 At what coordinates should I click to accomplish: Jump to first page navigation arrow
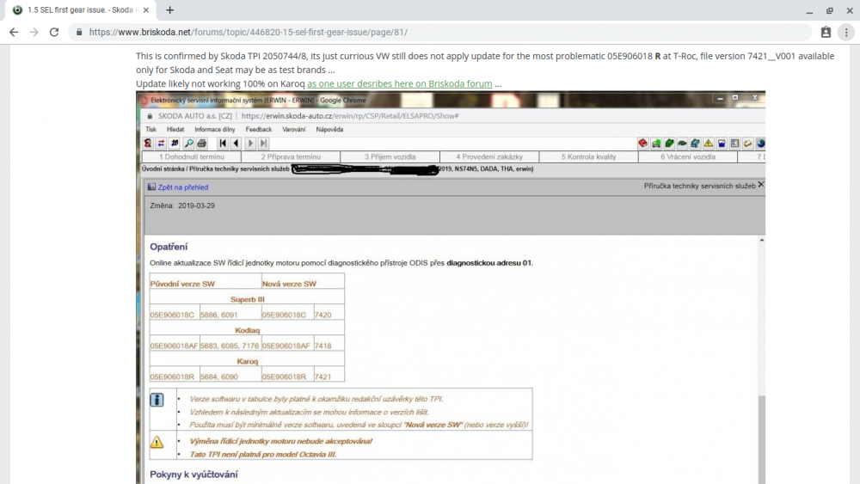point(222,143)
